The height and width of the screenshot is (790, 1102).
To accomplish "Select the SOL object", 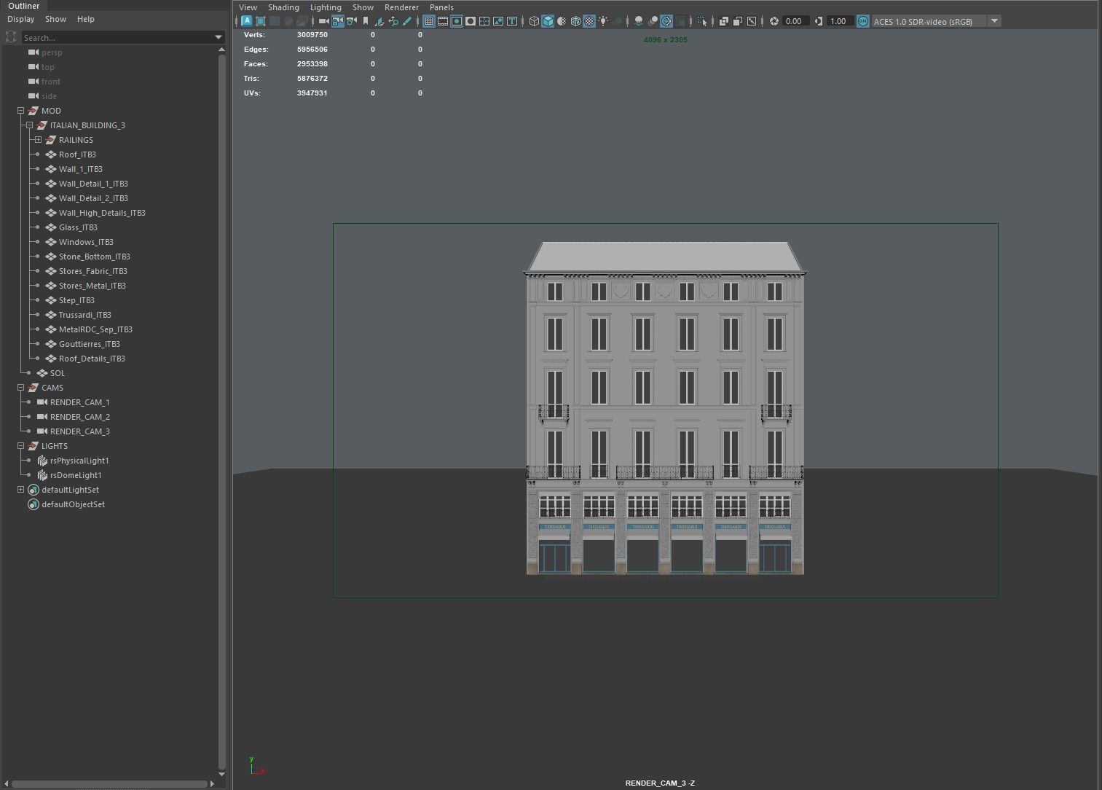I will [x=58, y=373].
